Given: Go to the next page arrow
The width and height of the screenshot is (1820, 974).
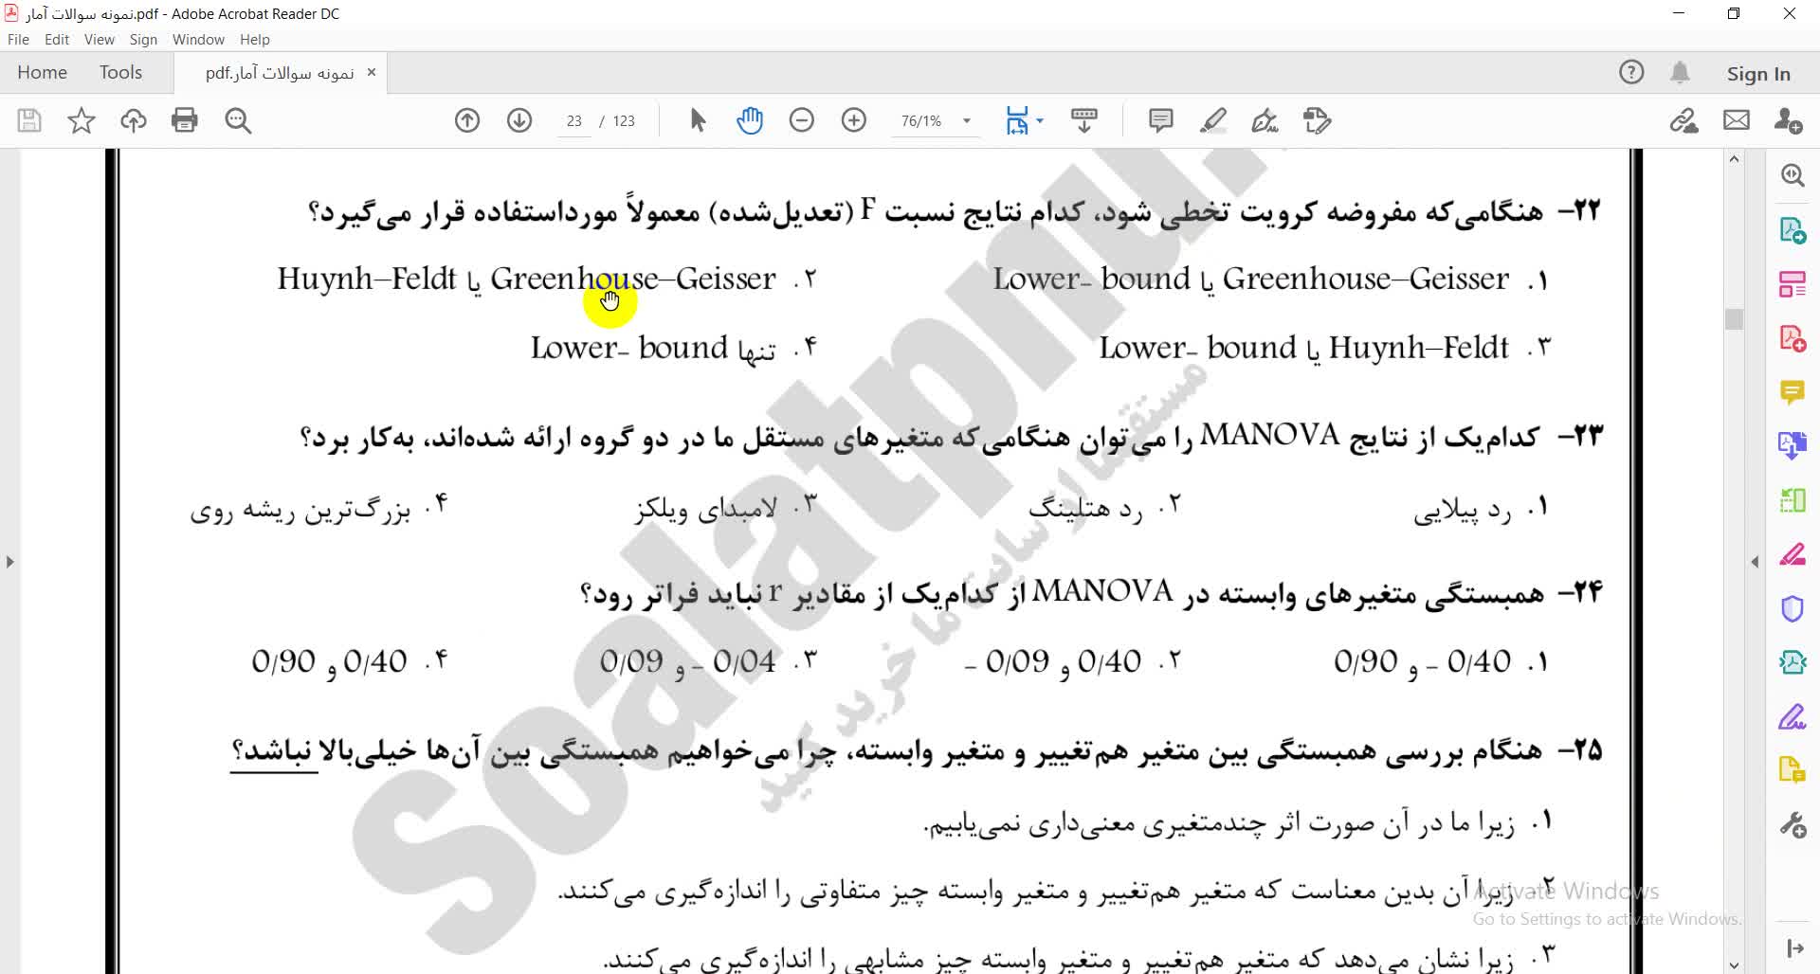Looking at the screenshot, I should coord(519,120).
